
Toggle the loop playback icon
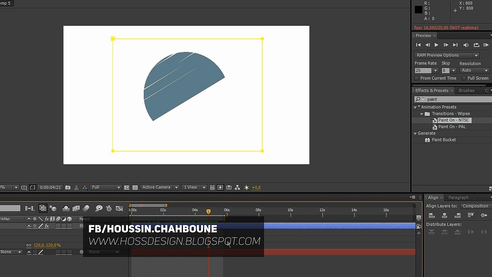(x=476, y=45)
